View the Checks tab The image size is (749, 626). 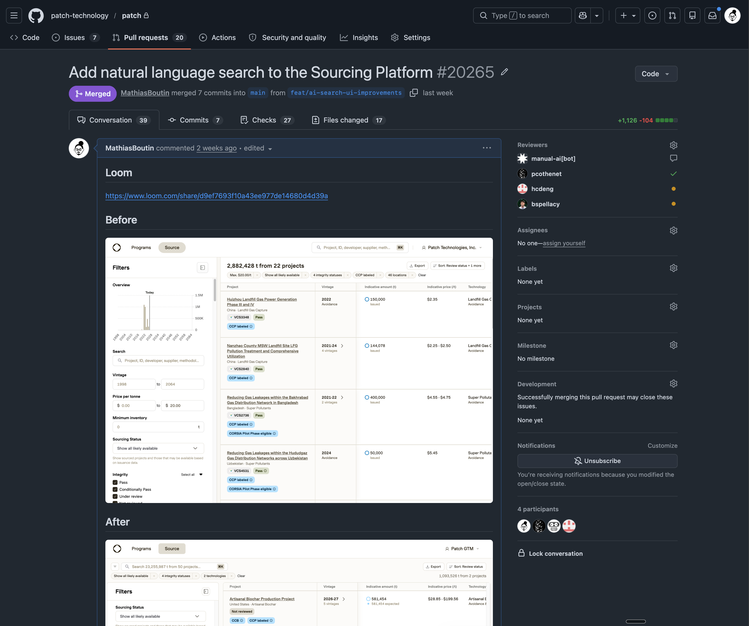point(267,120)
